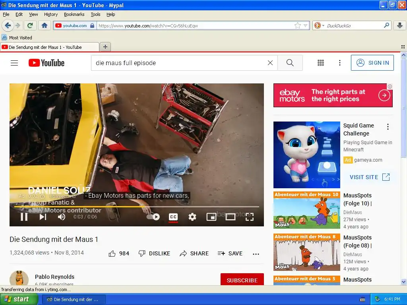Open the Pablo Reynolds channel name link
The height and width of the screenshot is (305, 407).
coord(54,277)
